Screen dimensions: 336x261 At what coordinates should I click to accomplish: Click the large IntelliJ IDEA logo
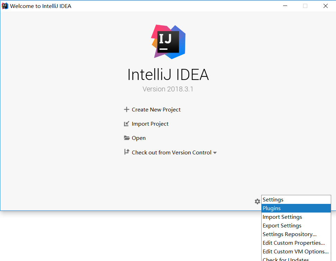[x=168, y=42]
